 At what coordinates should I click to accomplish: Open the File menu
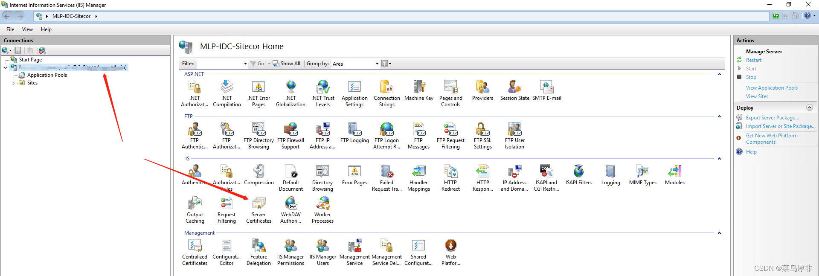click(x=10, y=29)
